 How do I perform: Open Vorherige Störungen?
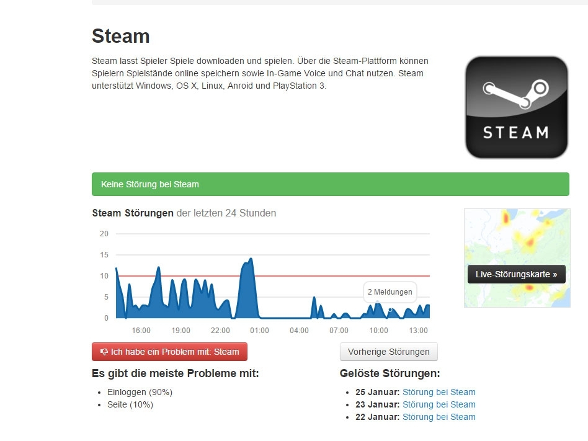point(388,352)
